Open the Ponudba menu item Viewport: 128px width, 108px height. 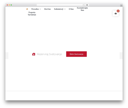point(35,9)
